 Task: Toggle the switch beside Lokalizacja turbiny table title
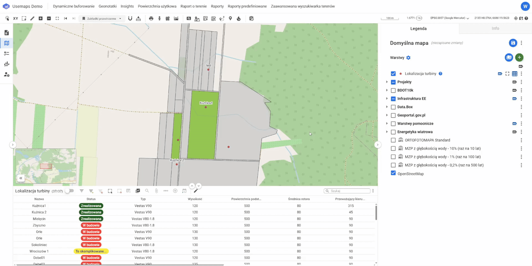(69, 191)
